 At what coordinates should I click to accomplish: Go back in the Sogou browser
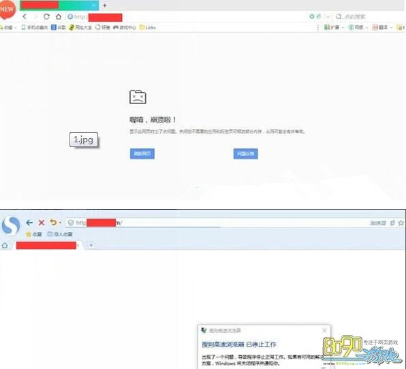(29, 223)
